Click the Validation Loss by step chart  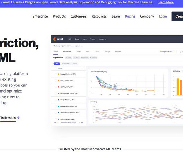[128, 83]
